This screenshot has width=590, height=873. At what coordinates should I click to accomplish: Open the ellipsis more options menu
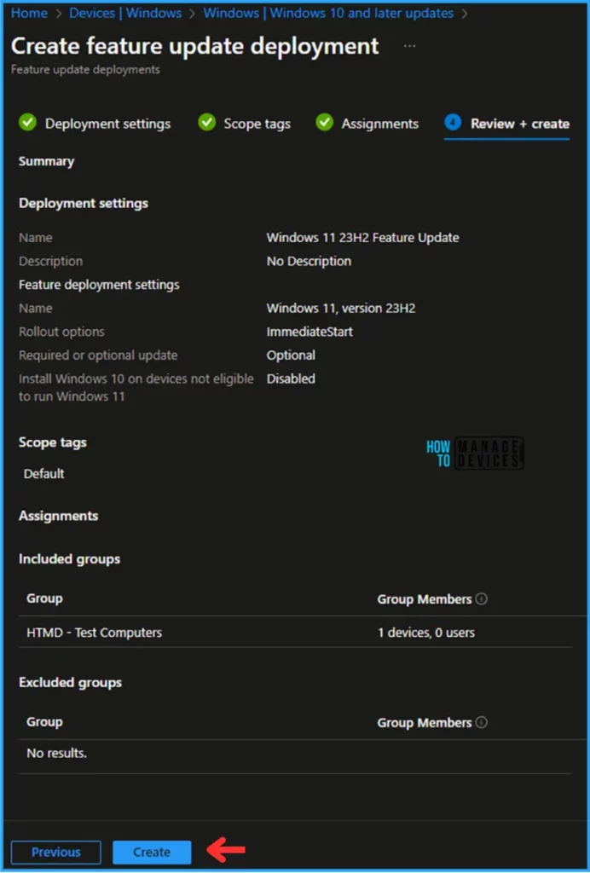409,46
